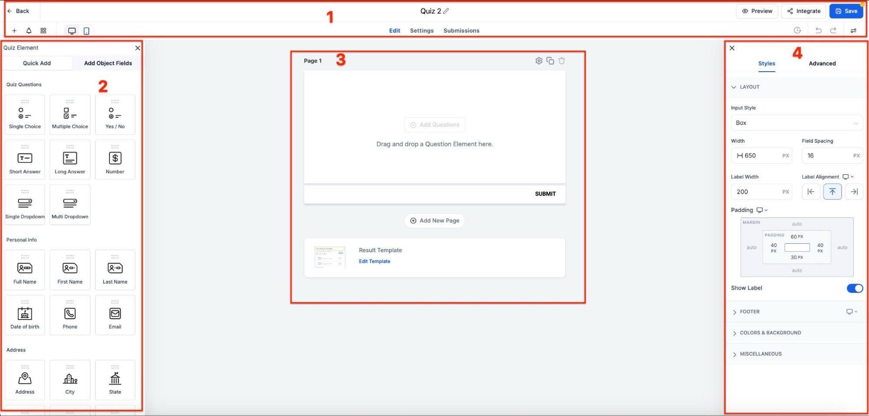Click the Add New Page button
869x416 pixels.
pos(434,220)
